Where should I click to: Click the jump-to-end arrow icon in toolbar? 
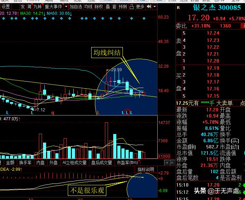149,7
